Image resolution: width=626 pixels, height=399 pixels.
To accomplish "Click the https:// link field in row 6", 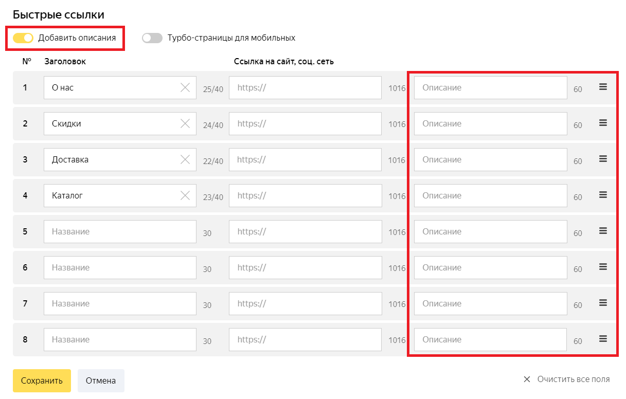I will coord(306,267).
